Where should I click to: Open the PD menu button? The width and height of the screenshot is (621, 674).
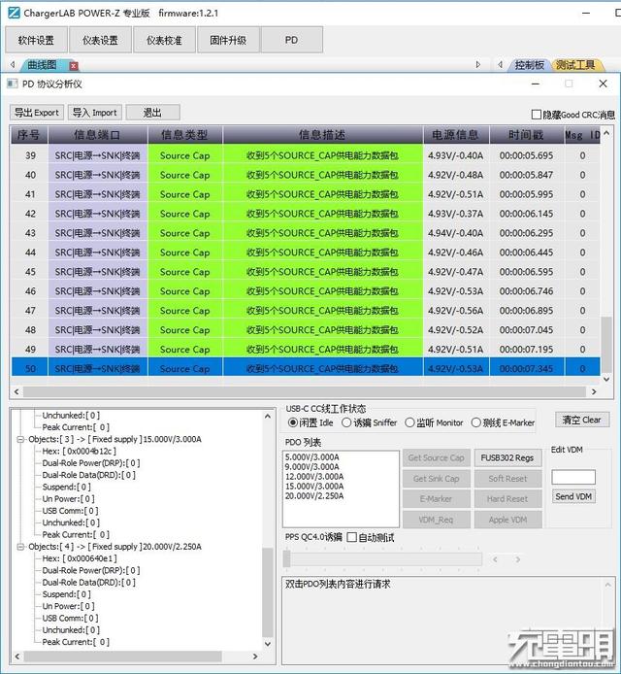(x=292, y=40)
